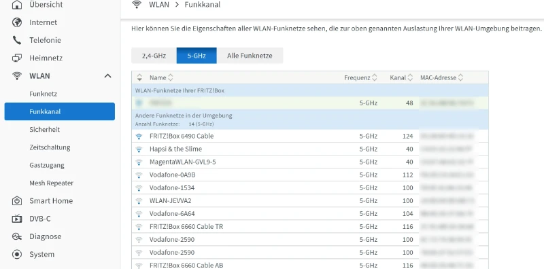
Task: Show the Alle Funknetze tab
Action: tap(250, 56)
